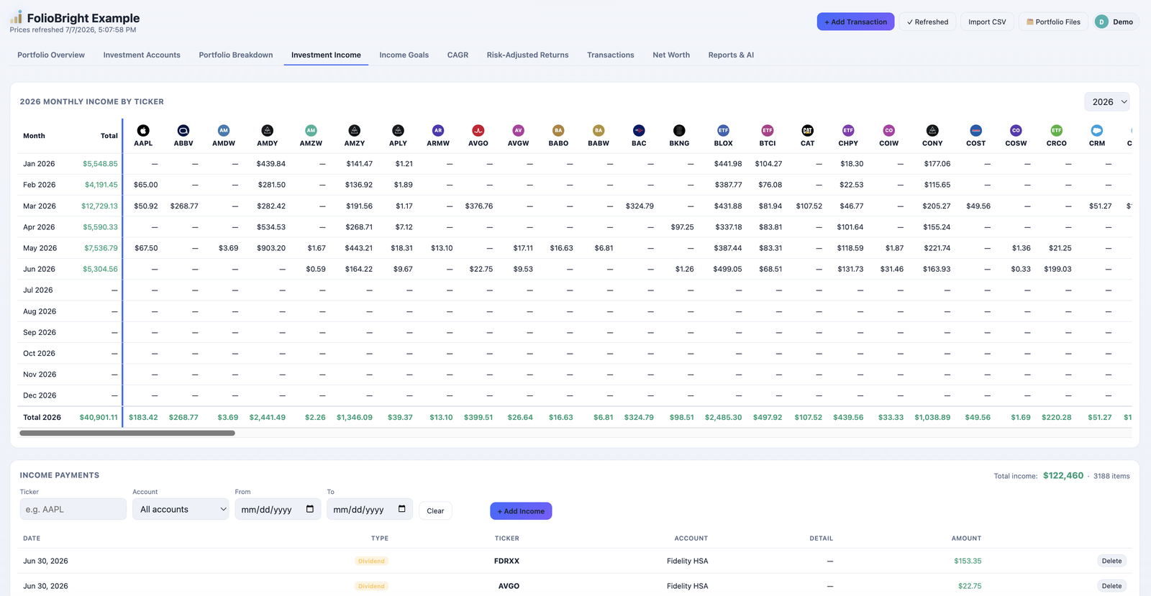
Task: Open the Demo user avatar
Action: tap(1101, 22)
